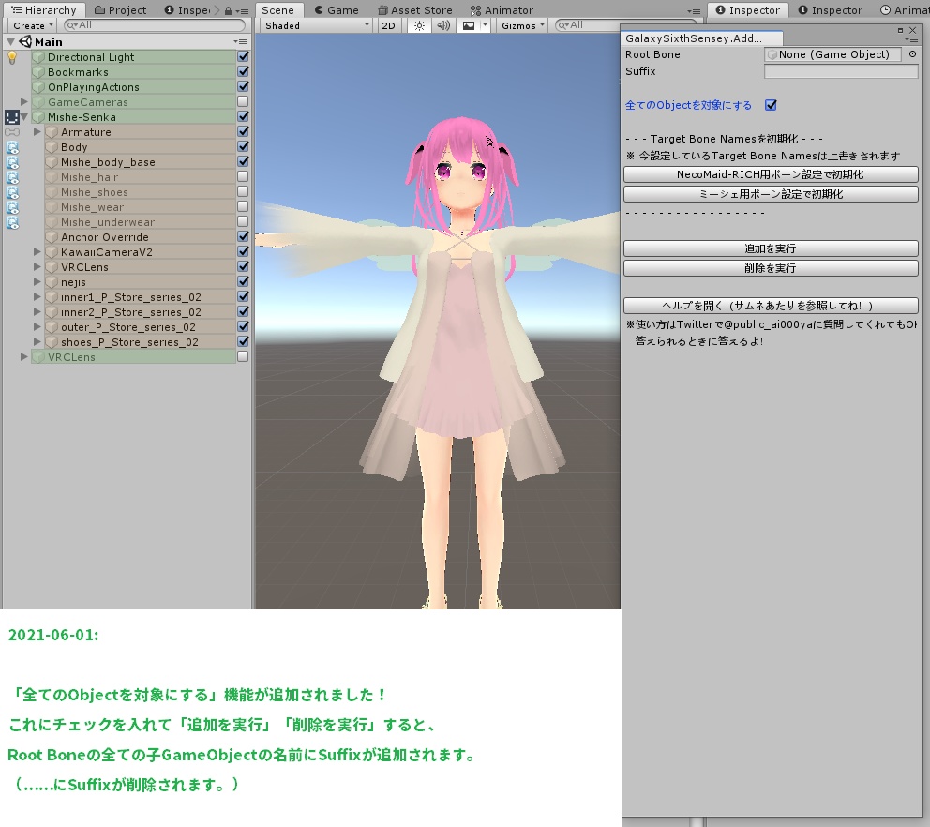
Task: Expand KawaiiCameraV2 tree node
Action: coord(37,252)
